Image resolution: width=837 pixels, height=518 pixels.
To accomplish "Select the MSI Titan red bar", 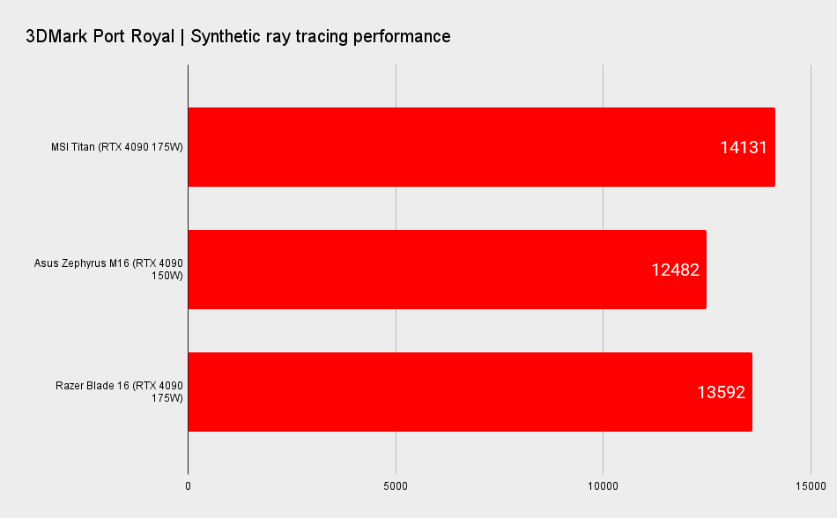I will (481, 147).
